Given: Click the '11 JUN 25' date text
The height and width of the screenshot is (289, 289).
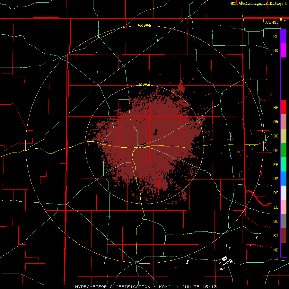Looking at the screenshot, I should pos(187,287).
